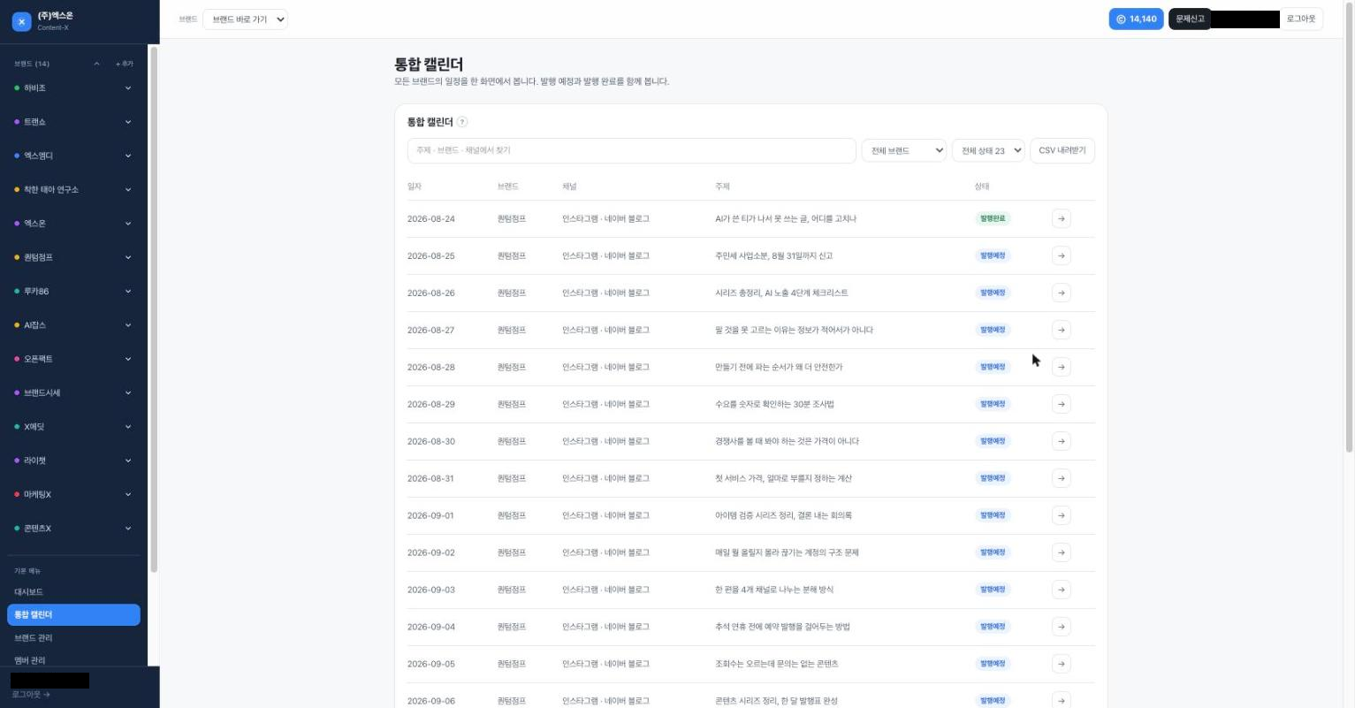Viewport: 1355px width, 708px height.
Task: Click the blue Content-X logo icon
Action: 21,21
